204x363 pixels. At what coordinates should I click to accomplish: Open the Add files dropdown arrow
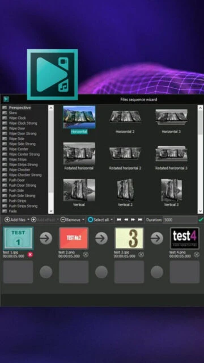tap(28, 220)
